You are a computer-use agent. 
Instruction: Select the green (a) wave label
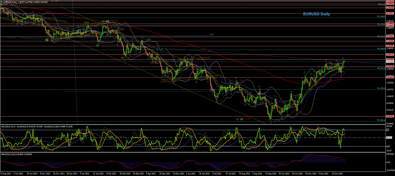click(86, 22)
